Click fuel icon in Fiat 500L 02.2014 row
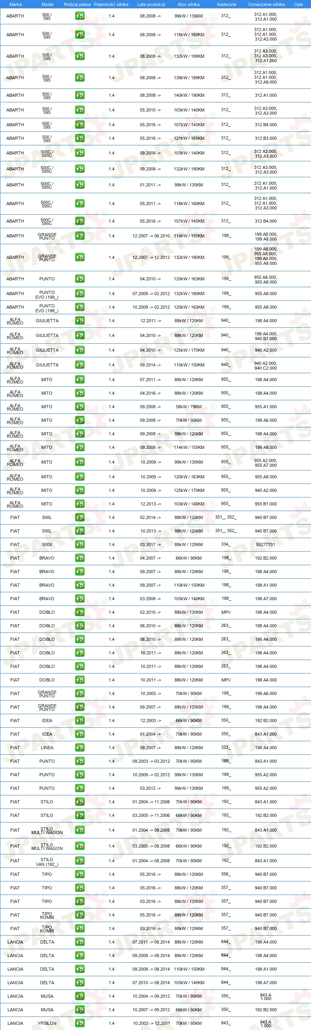 [80, 517]
